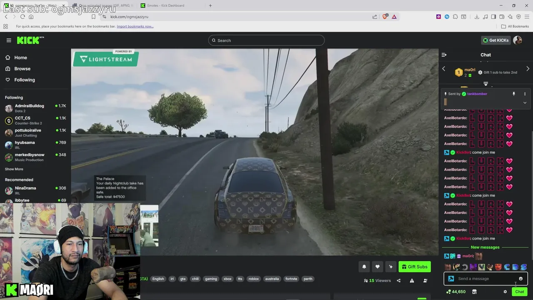Open chat settings gear
Image resolution: width=533 pixels, height=300 pixels.
pos(505,292)
